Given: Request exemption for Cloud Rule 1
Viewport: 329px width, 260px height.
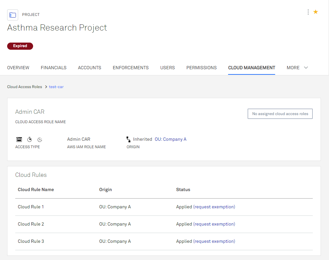Looking at the screenshot, I should [214, 207].
